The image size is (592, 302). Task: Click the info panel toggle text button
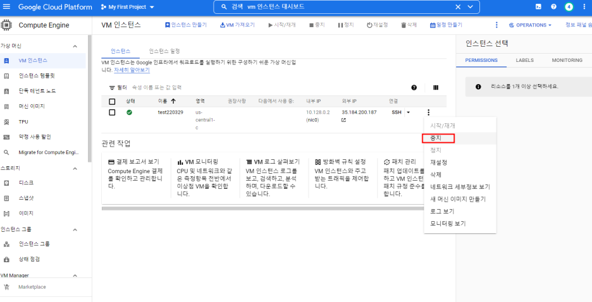(579, 25)
